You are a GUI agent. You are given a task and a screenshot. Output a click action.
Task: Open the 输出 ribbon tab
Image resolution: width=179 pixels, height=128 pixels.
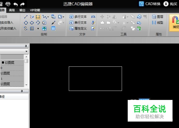point(22,10)
